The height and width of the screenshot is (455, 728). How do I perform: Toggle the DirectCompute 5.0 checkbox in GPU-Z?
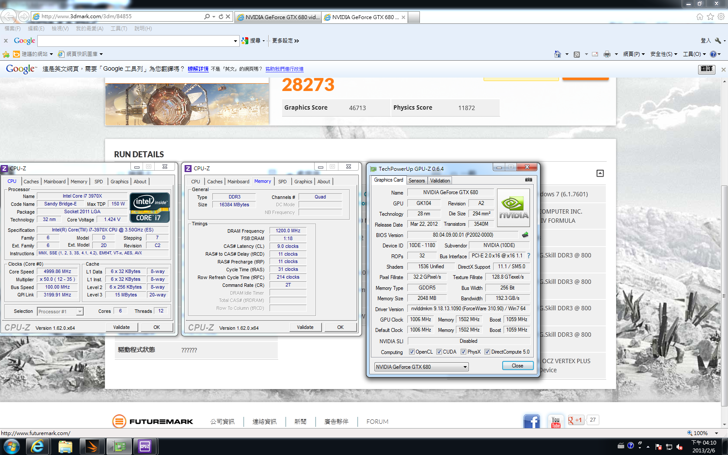(x=487, y=352)
